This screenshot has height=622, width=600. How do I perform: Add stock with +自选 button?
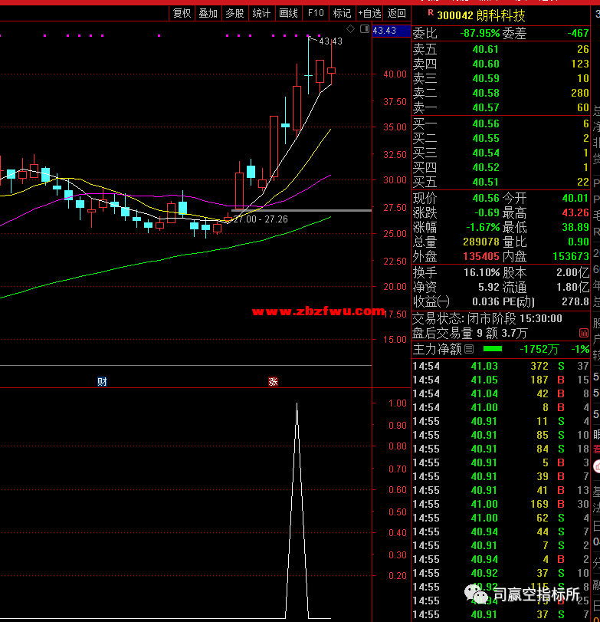pos(369,13)
